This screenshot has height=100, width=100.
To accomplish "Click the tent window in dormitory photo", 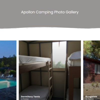I will click(x=59, y=54).
